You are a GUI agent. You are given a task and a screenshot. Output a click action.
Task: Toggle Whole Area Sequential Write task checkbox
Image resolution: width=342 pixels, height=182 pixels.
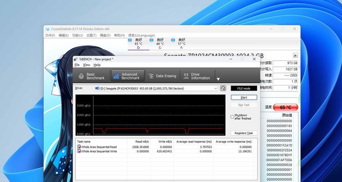(x=79, y=152)
